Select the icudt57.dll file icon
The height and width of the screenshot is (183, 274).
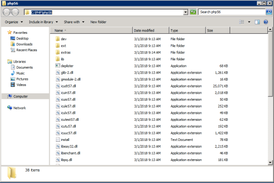[x=58, y=86]
